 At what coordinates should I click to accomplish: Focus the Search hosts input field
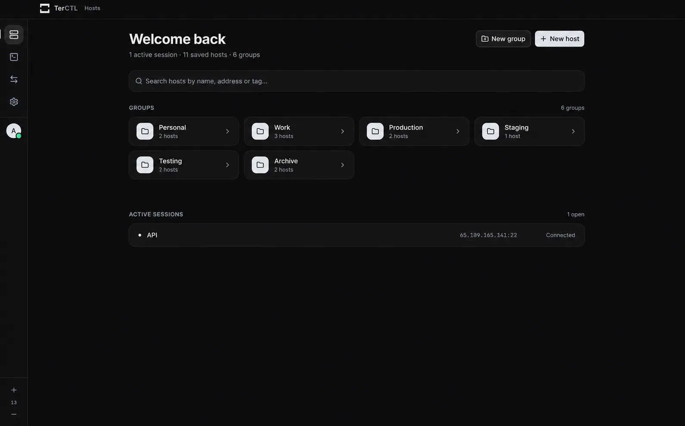[357, 81]
